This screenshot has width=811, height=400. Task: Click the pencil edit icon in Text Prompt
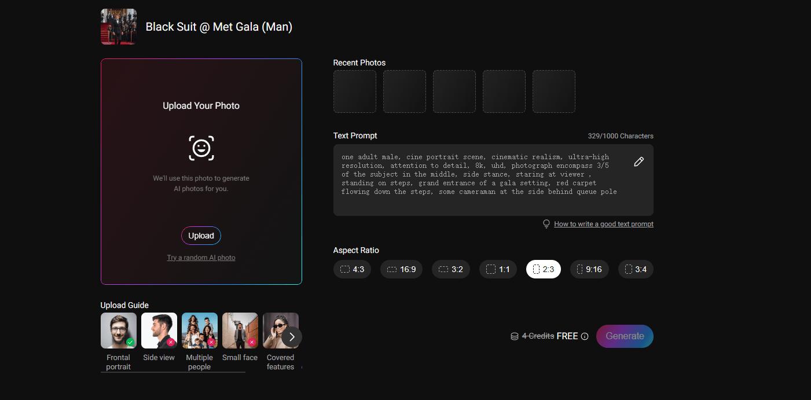[x=638, y=162]
